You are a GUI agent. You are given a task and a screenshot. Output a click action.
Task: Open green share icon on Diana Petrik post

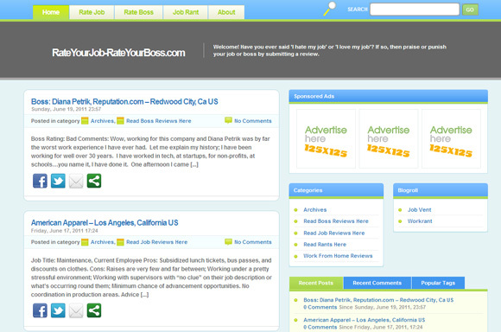click(x=94, y=181)
